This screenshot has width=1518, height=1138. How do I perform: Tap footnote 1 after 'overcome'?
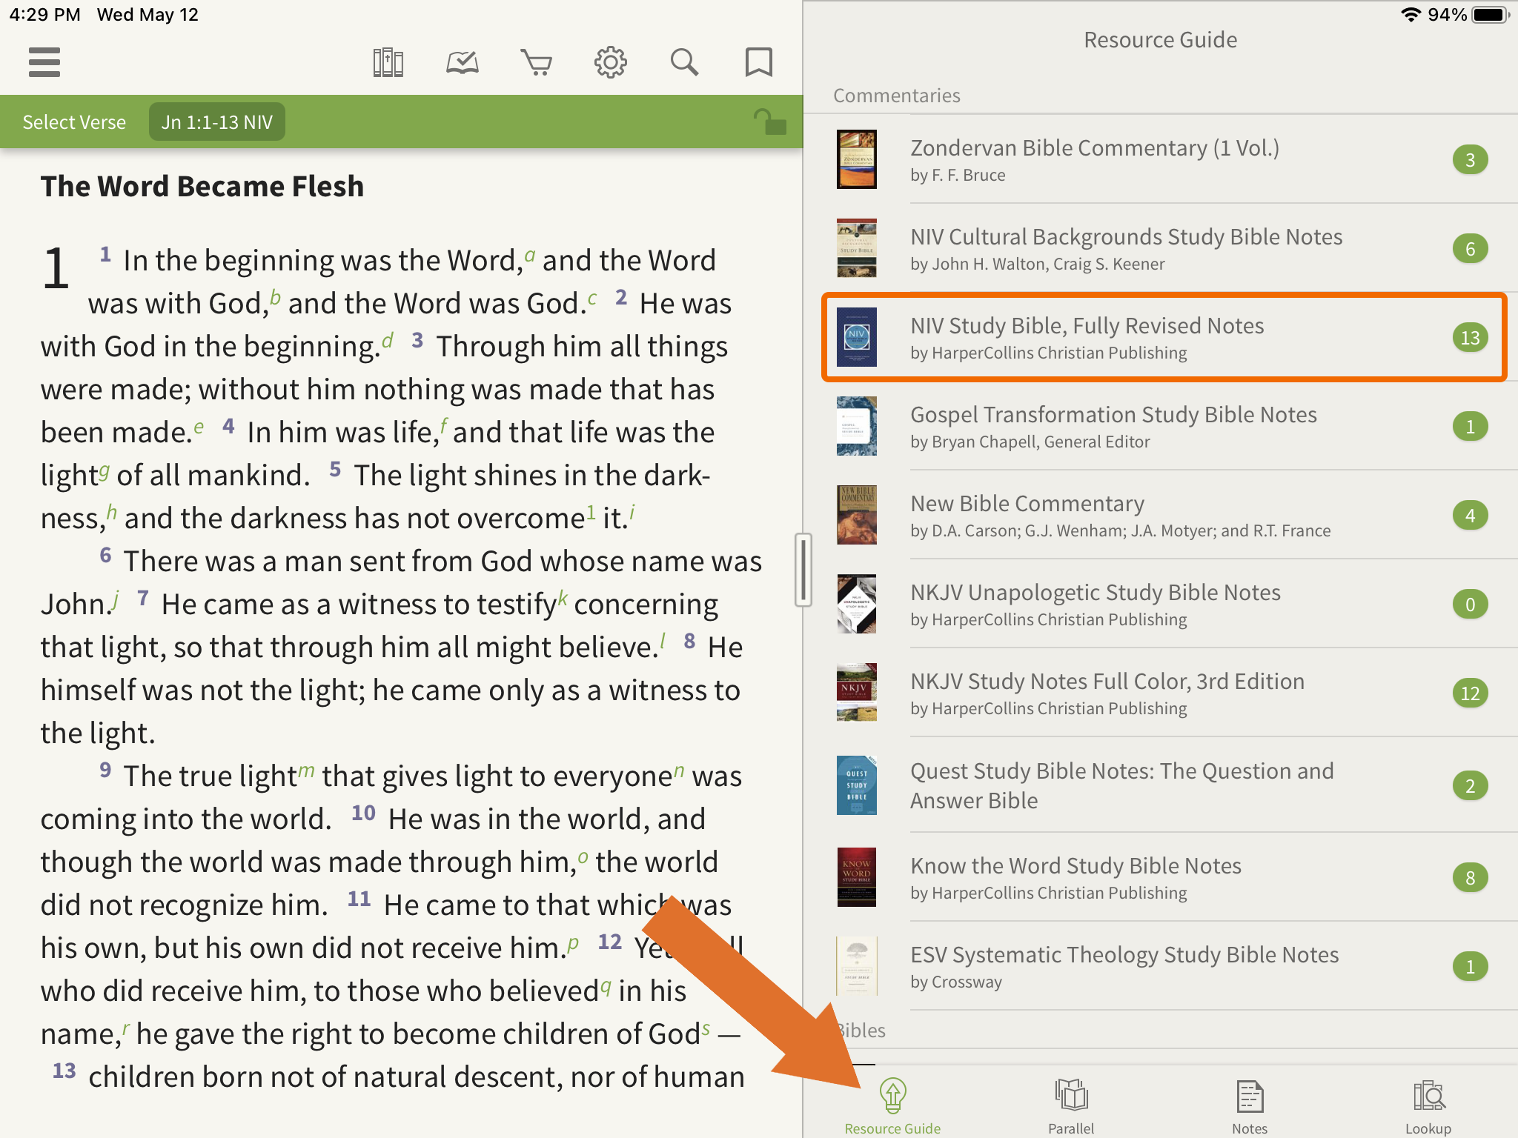(x=591, y=511)
